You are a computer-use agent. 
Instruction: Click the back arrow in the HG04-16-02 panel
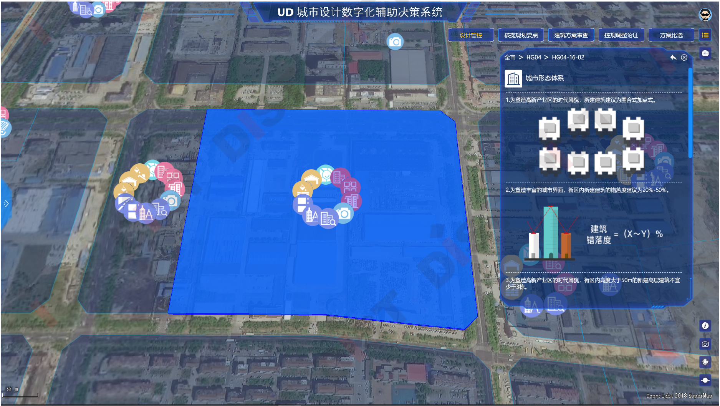(673, 57)
